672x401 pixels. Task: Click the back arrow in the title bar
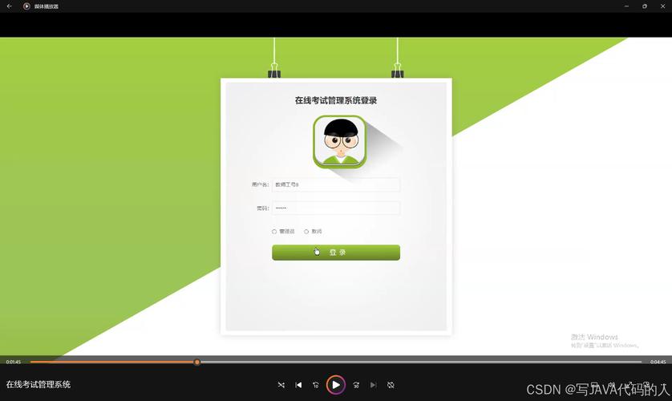point(10,6)
